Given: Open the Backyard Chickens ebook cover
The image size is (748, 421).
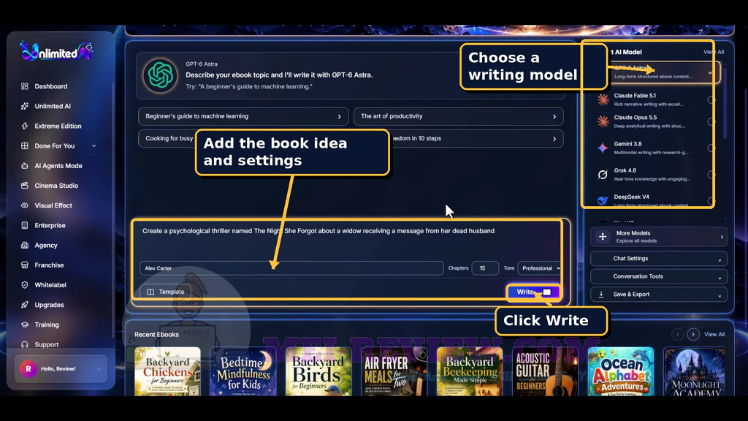Looking at the screenshot, I should (x=167, y=371).
